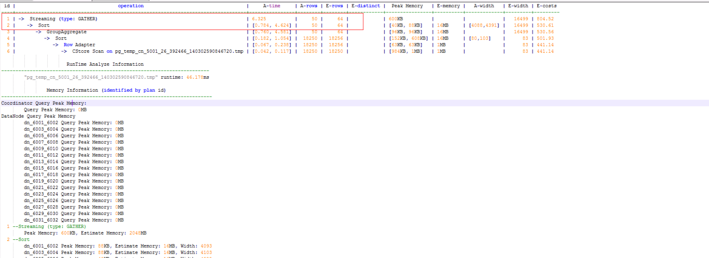This screenshot has width=709, height=258.
Task: Click the dn_6019_6020 Query Peak Memory line
Action: coord(74,181)
